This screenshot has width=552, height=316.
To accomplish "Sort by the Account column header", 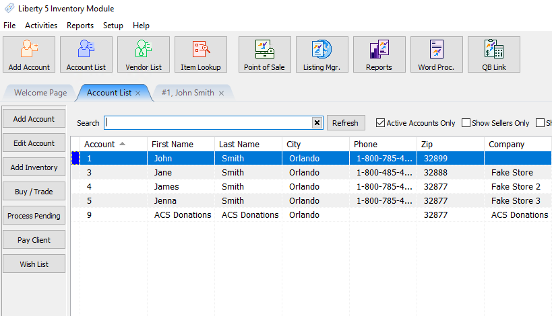I will click(x=113, y=144).
